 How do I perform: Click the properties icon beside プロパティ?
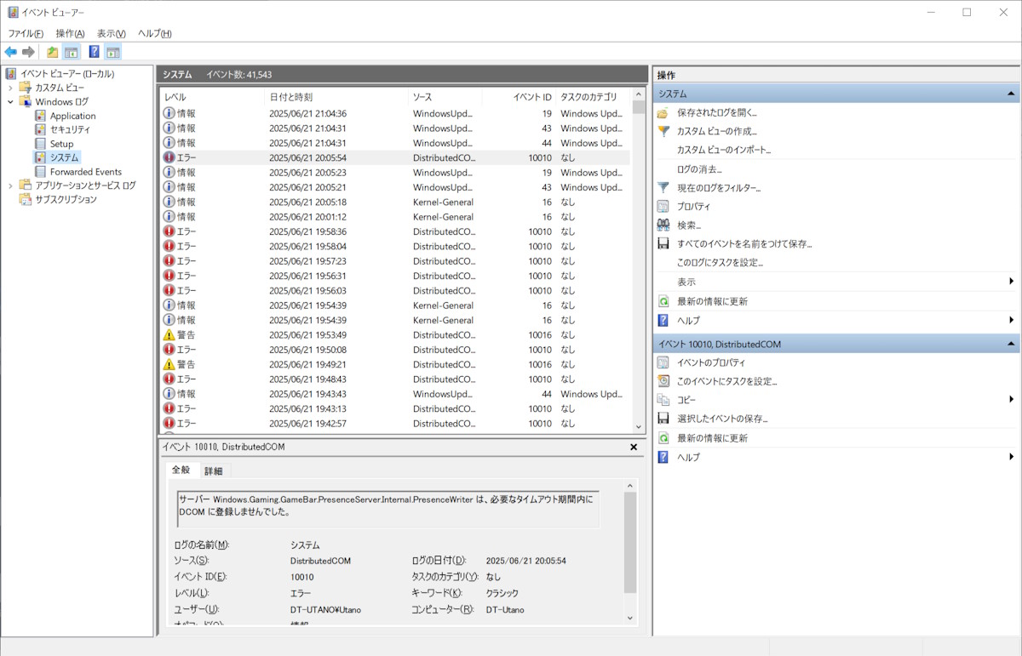pyautogui.click(x=663, y=206)
